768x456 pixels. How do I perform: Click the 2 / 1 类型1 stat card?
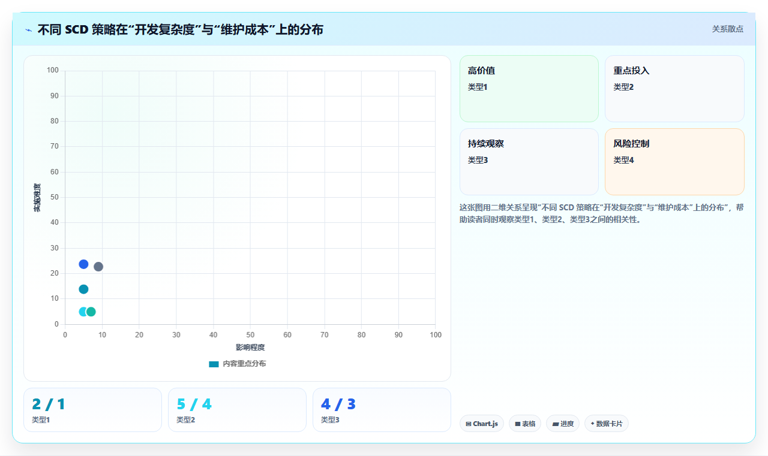point(92,410)
